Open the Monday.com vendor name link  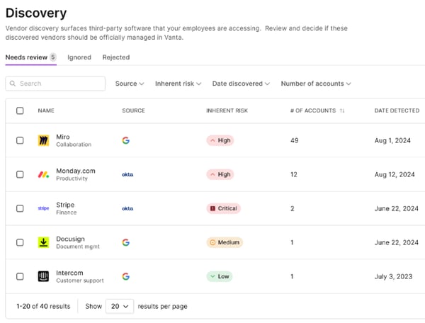(x=75, y=171)
